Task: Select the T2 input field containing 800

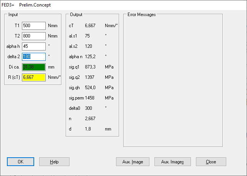Action: 34,36
